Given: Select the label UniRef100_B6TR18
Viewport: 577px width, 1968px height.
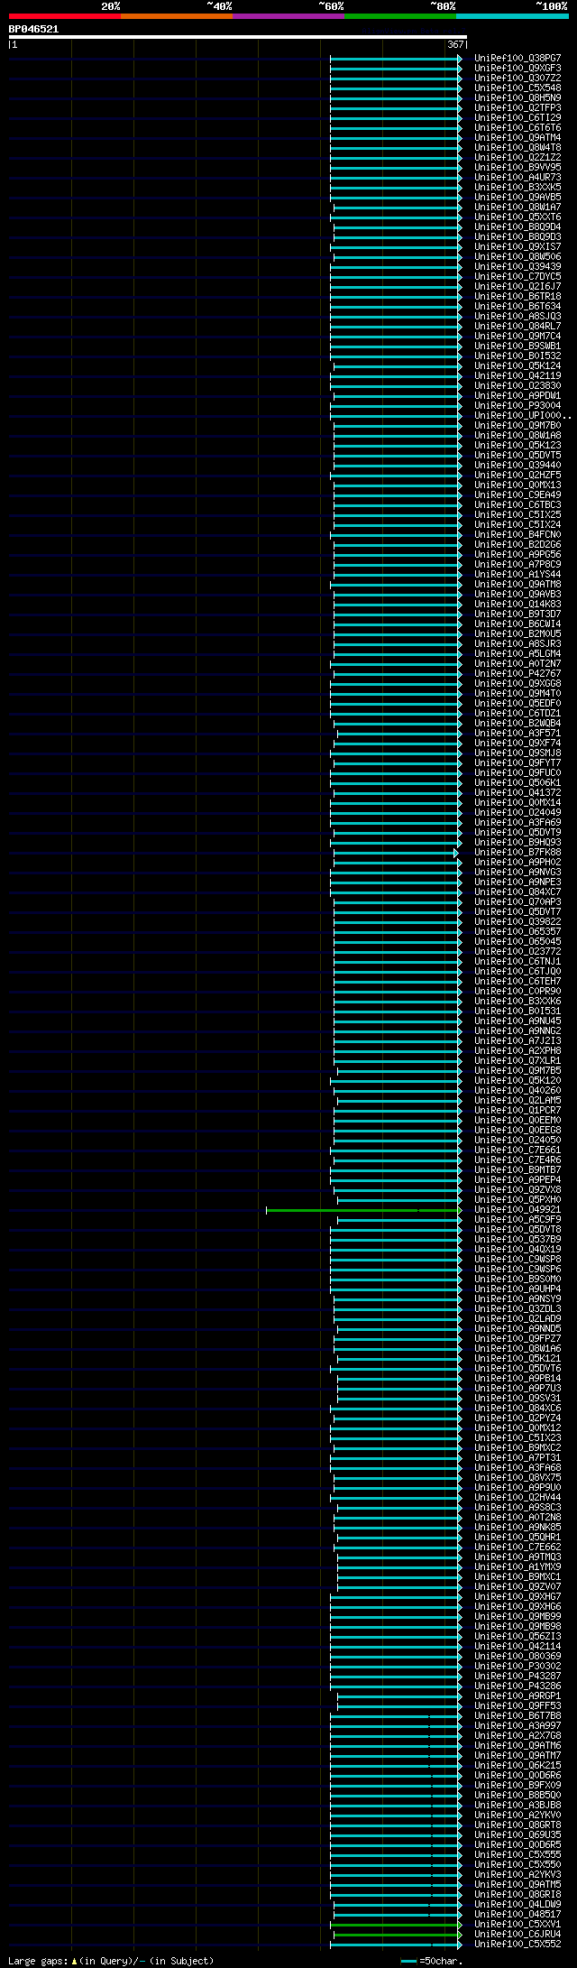Looking at the screenshot, I should point(517,297).
